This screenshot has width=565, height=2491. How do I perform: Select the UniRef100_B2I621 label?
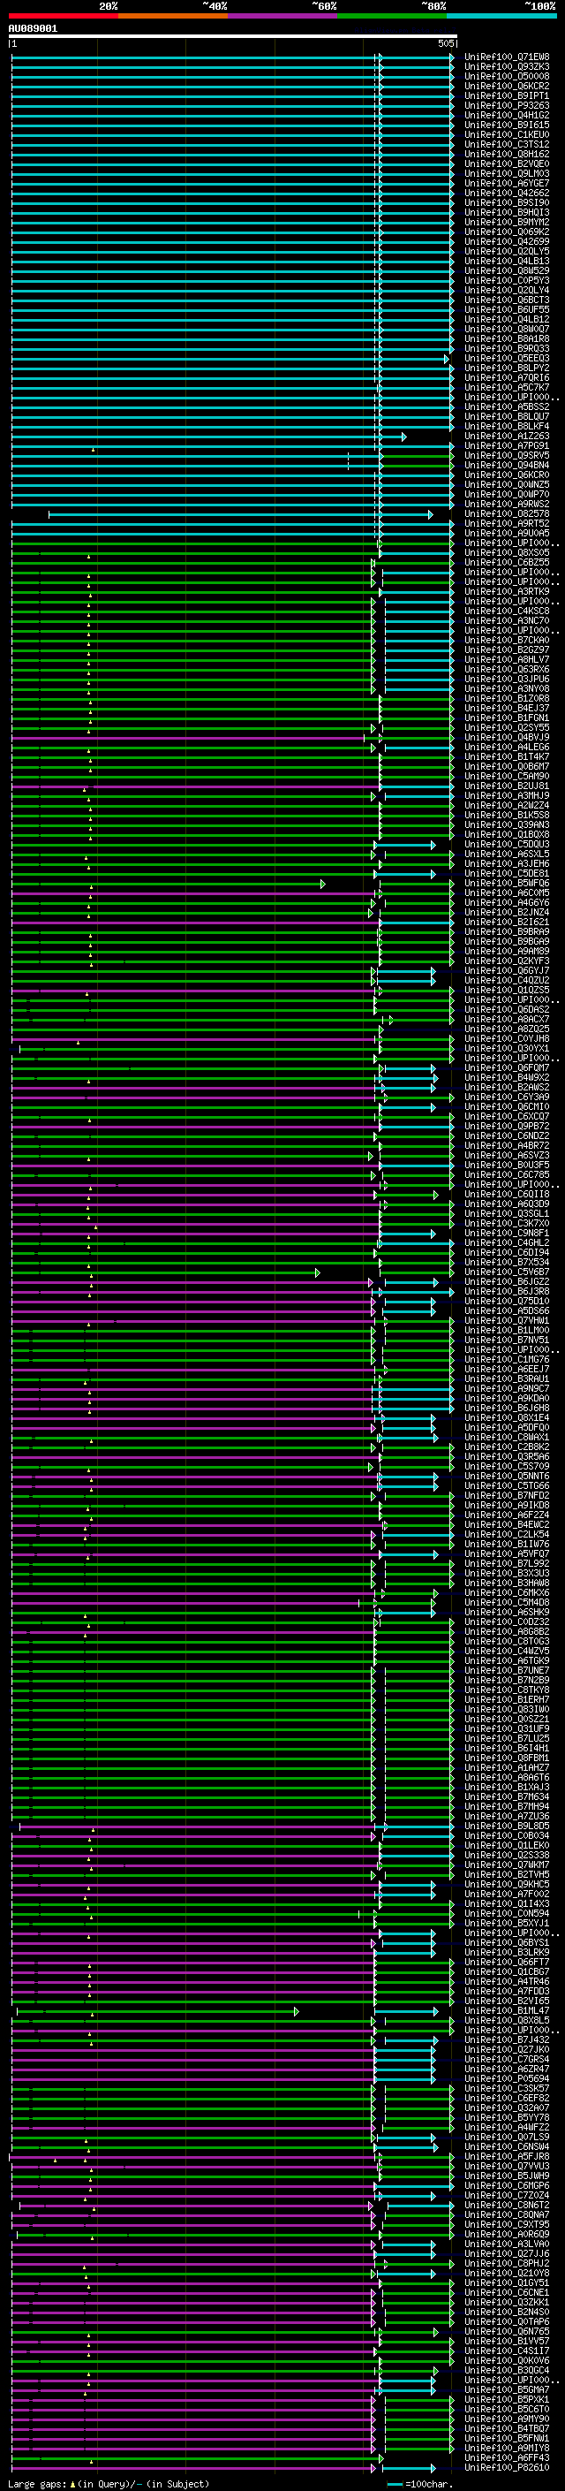(507, 923)
